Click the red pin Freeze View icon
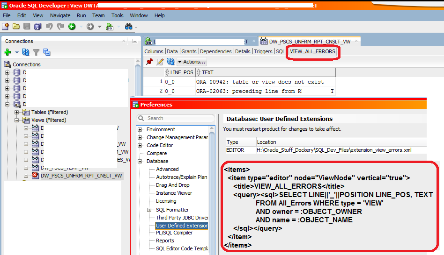The image size is (444, 255). (149, 62)
